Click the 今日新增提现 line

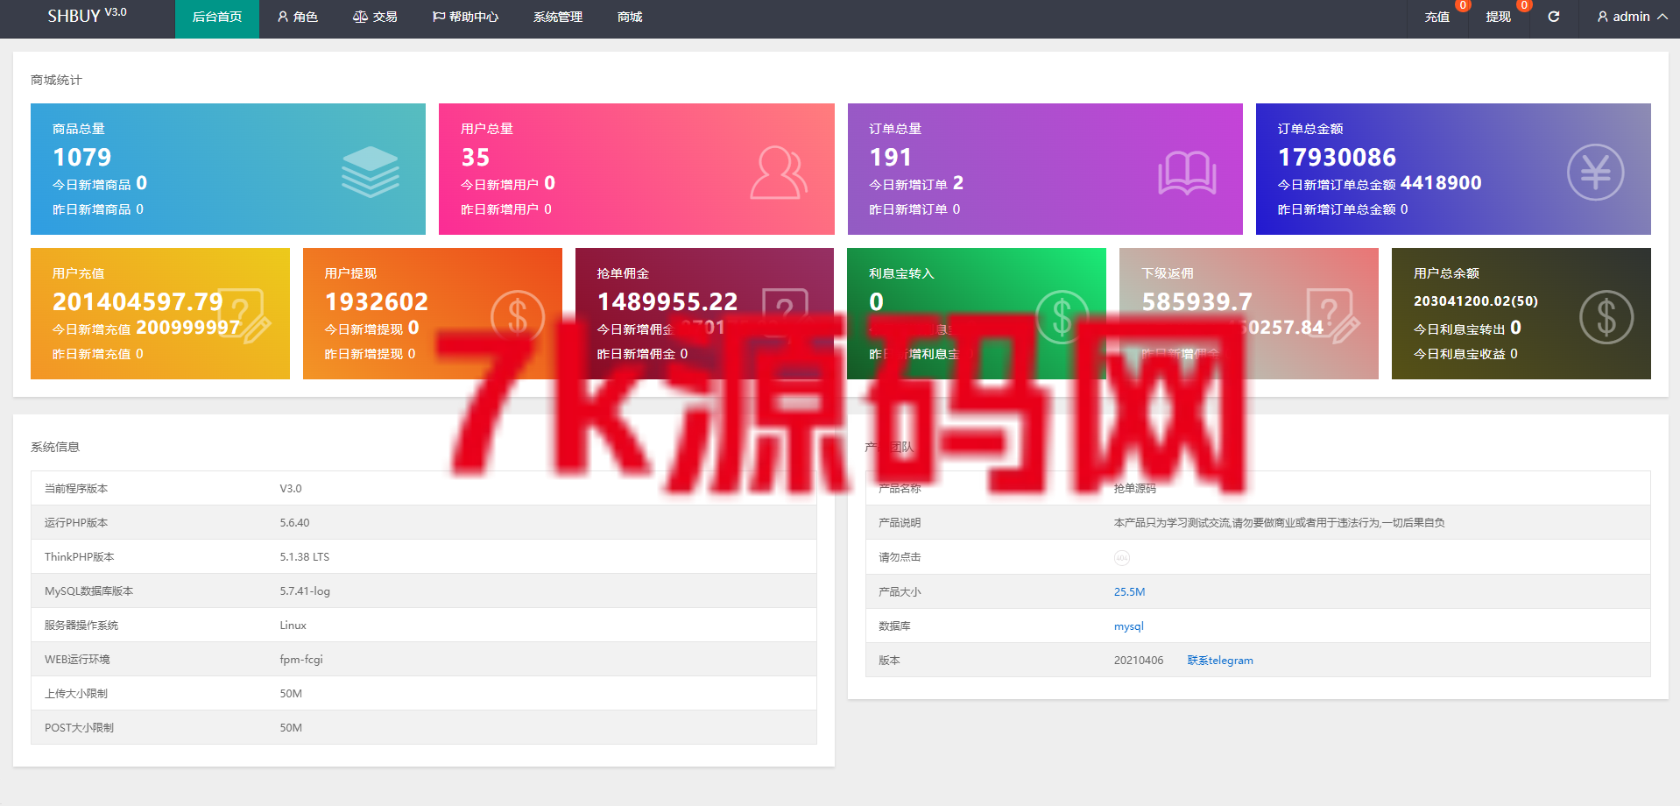[372, 328]
